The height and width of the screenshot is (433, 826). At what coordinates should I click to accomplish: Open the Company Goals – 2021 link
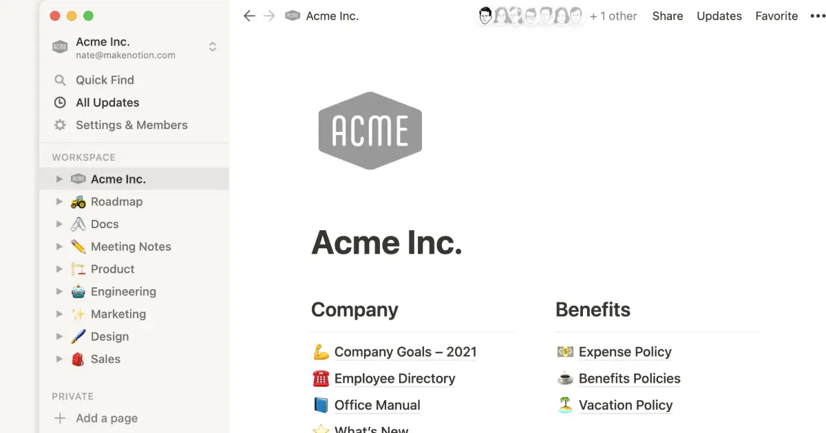[405, 352]
